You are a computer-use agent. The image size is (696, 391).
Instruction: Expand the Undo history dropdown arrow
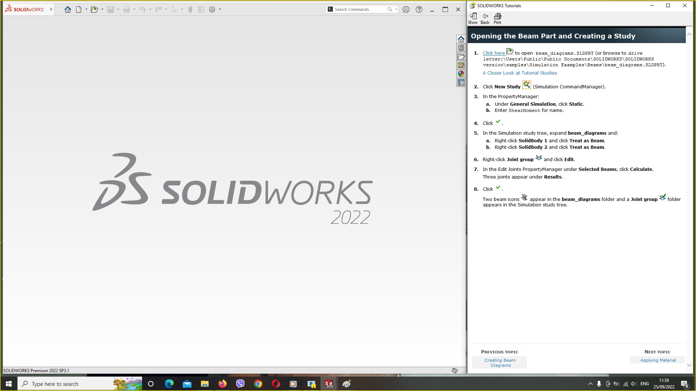pyautogui.click(x=150, y=9)
